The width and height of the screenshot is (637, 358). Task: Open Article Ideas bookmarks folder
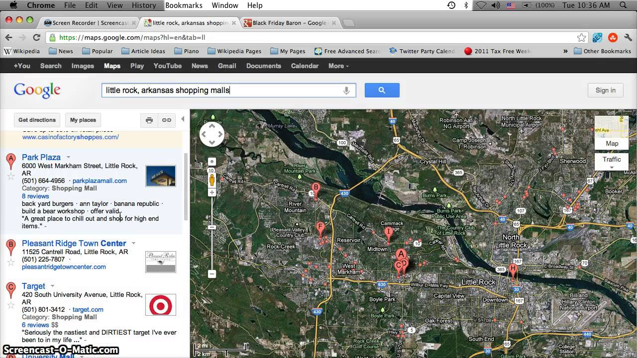pyautogui.click(x=143, y=51)
